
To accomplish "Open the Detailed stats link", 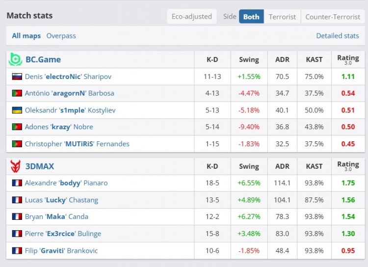I will tap(338, 36).
